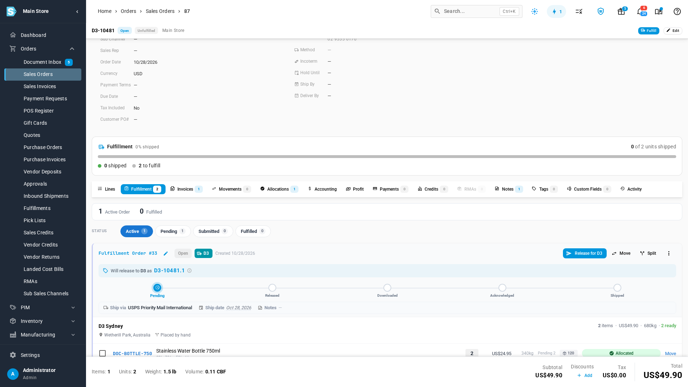This screenshot has width=688, height=387.
Task: Select the Active status filter
Action: [x=137, y=231]
